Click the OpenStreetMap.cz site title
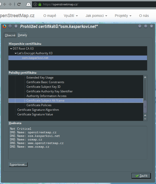The height and width of the screenshot is (184, 156). click(x=17, y=16)
